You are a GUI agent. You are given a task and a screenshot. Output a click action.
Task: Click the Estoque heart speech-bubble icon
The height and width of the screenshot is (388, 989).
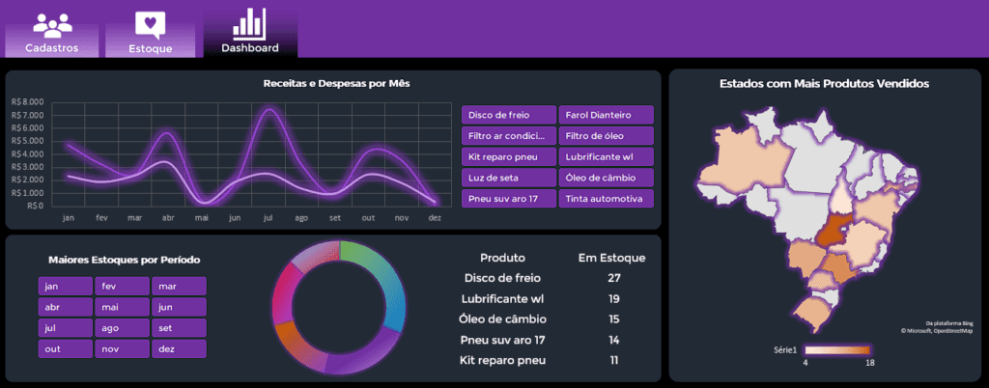[x=150, y=26]
